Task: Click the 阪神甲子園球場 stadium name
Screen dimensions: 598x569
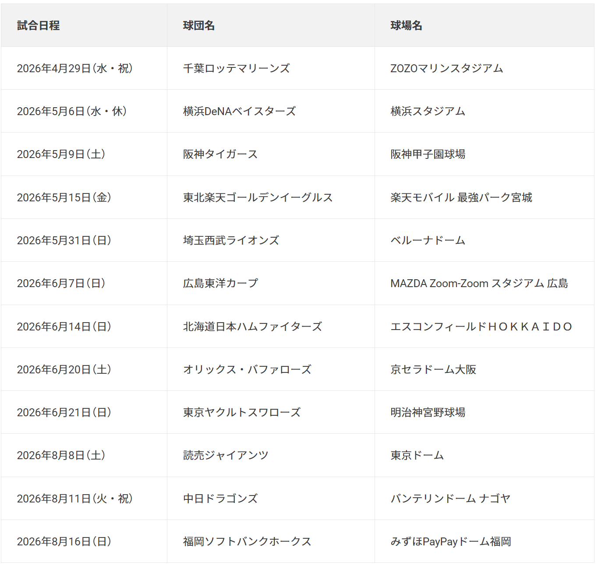Action: [x=428, y=154]
